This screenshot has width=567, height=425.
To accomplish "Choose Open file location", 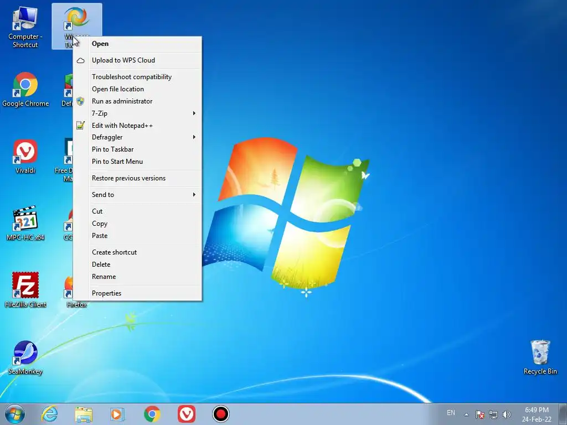I will [137, 89].
